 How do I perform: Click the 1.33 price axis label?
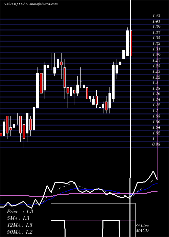pyautogui.click(x=156, y=44)
